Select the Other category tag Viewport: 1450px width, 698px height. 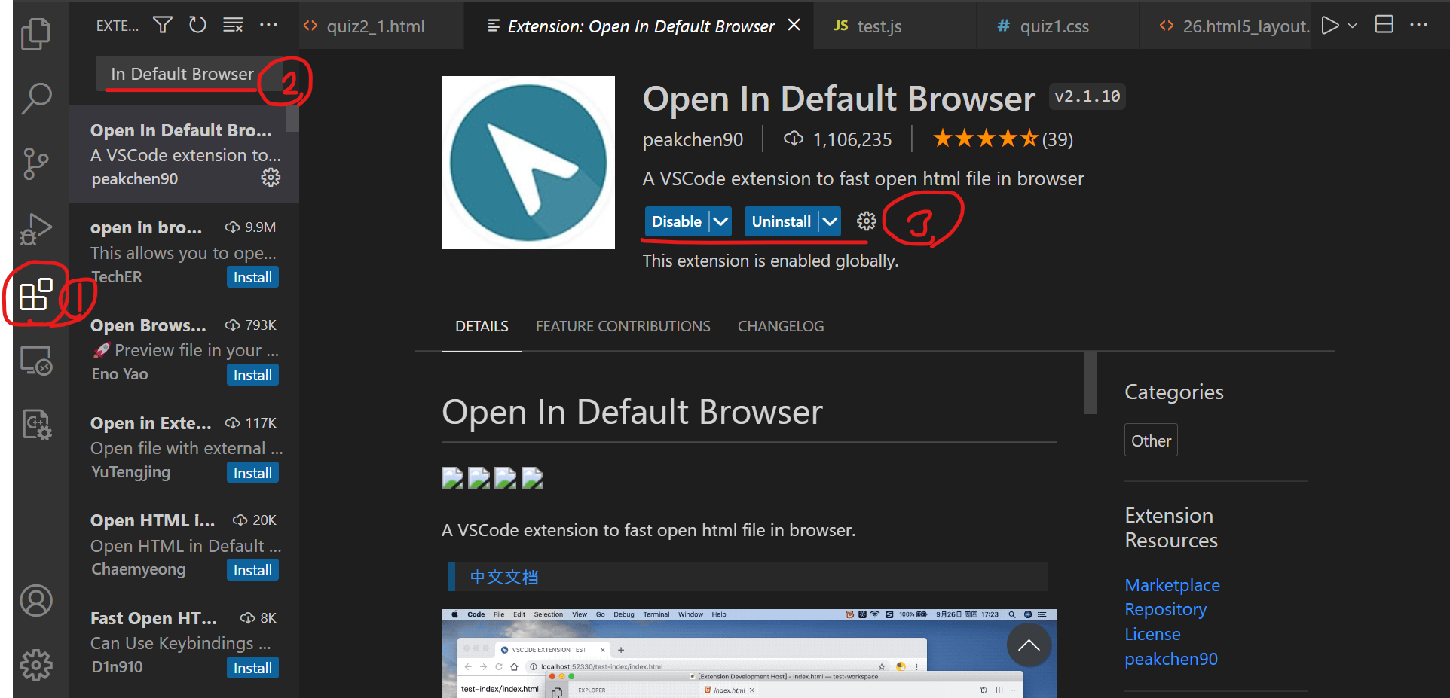point(1151,440)
